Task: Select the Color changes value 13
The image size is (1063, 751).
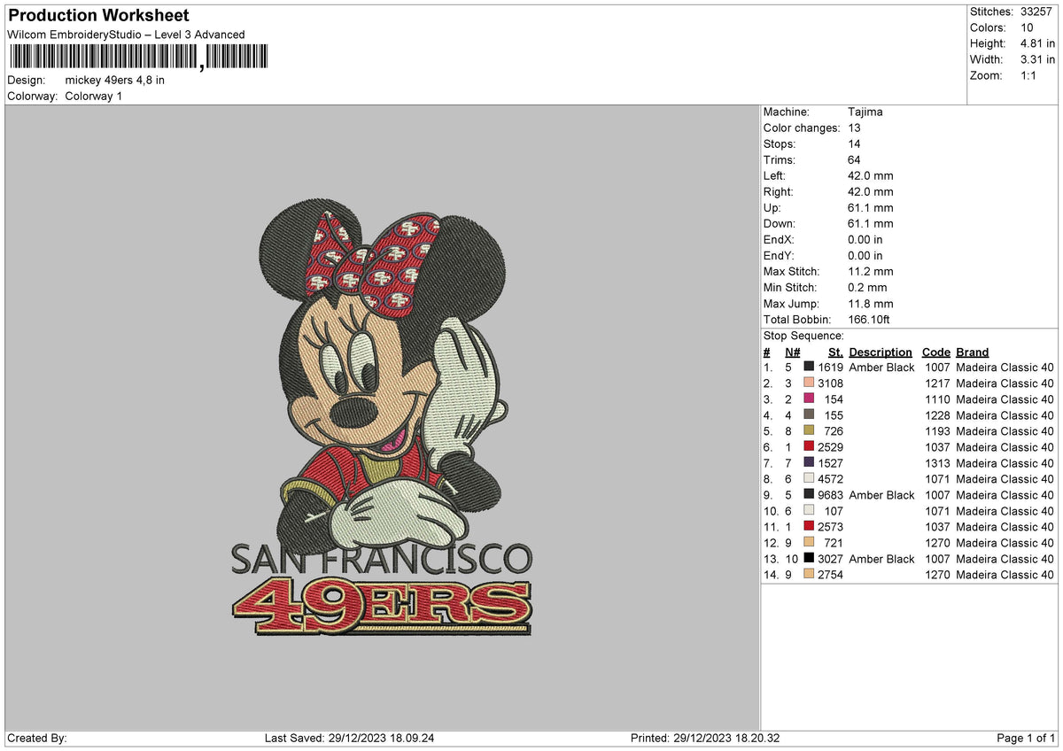Action: click(x=854, y=128)
